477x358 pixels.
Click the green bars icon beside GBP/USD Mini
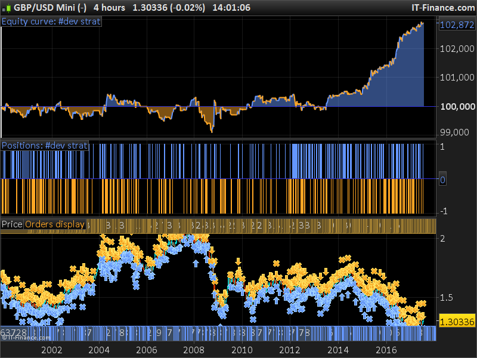[7, 8]
